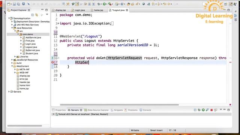Image resolution: width=240 pixels, height=135 pixels.
Task: Expand the Libraries node
Action: 15,57
